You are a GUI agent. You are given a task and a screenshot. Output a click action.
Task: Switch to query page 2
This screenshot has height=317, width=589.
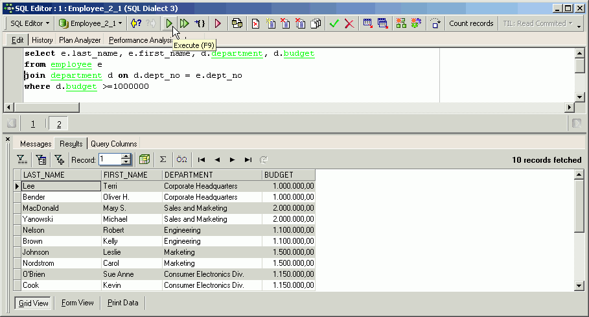[x=58, y=124]
